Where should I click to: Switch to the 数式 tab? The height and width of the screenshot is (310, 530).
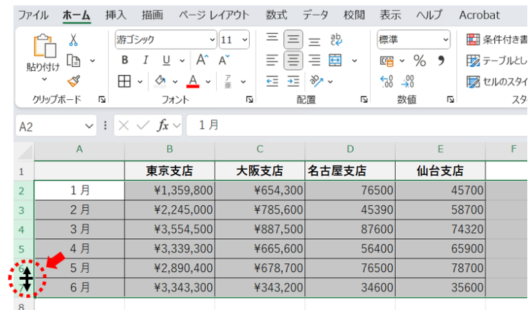[276, 15]
